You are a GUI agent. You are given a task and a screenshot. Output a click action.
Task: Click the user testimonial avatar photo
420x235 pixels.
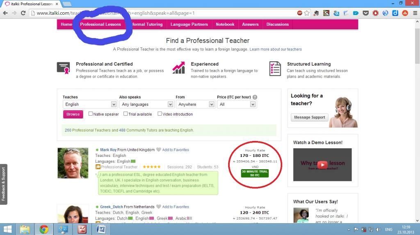(x=301, y=215)
